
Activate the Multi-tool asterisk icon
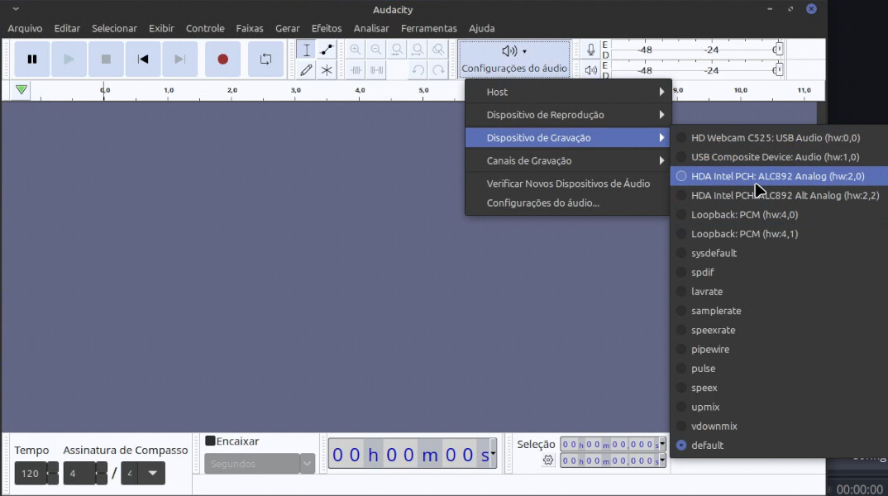(327, 70)
